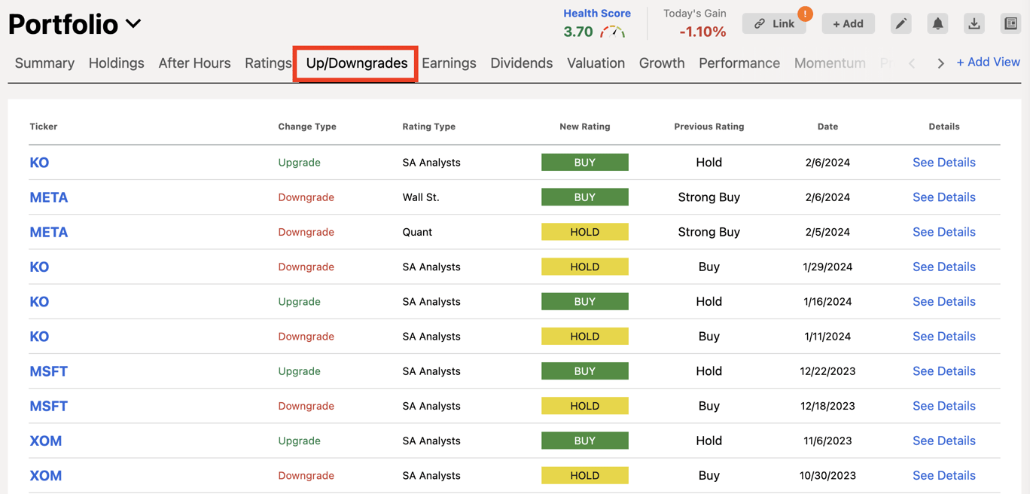Click the grayed left chevron near tab row

(912, 63)
